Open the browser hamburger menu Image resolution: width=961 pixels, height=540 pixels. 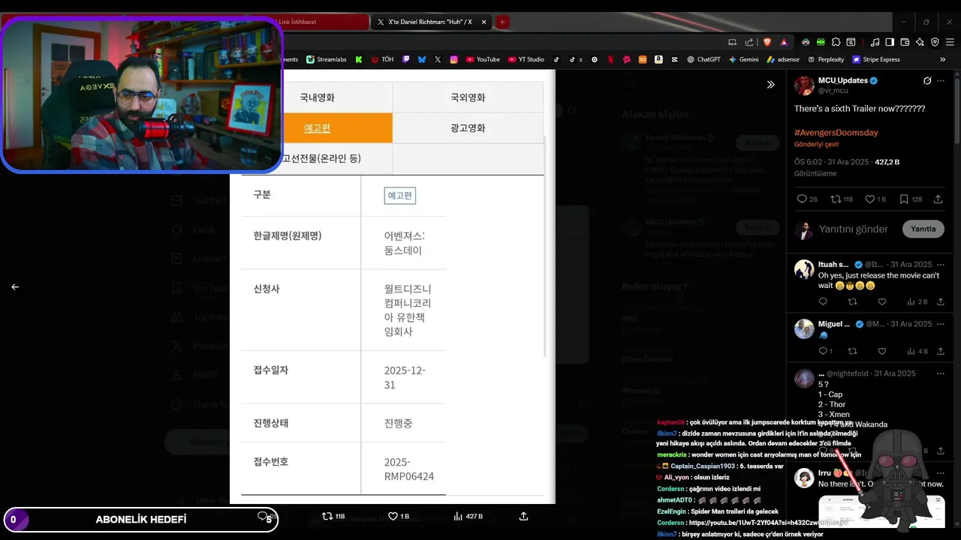pos(950,42)
